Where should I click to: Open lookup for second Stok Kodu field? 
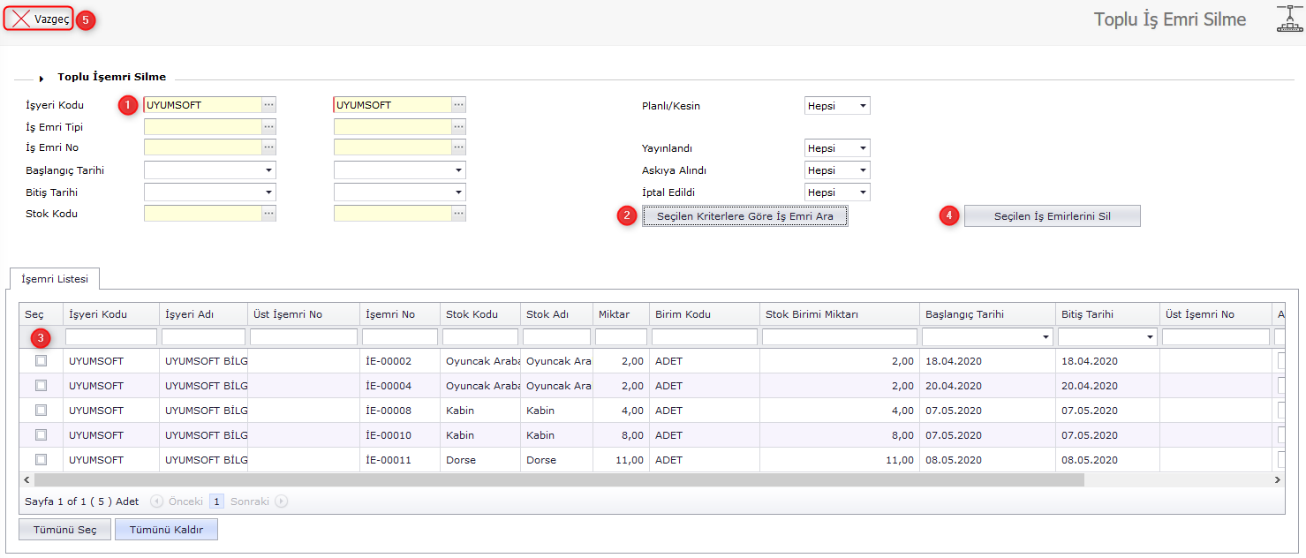pyautogui.click(x=458, y=214)
